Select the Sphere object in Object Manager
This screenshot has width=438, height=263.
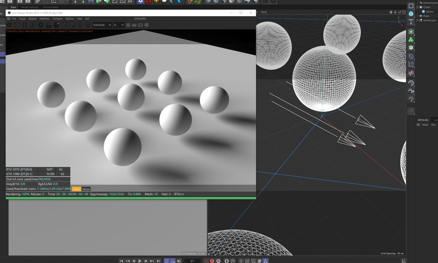coord(429,12)
